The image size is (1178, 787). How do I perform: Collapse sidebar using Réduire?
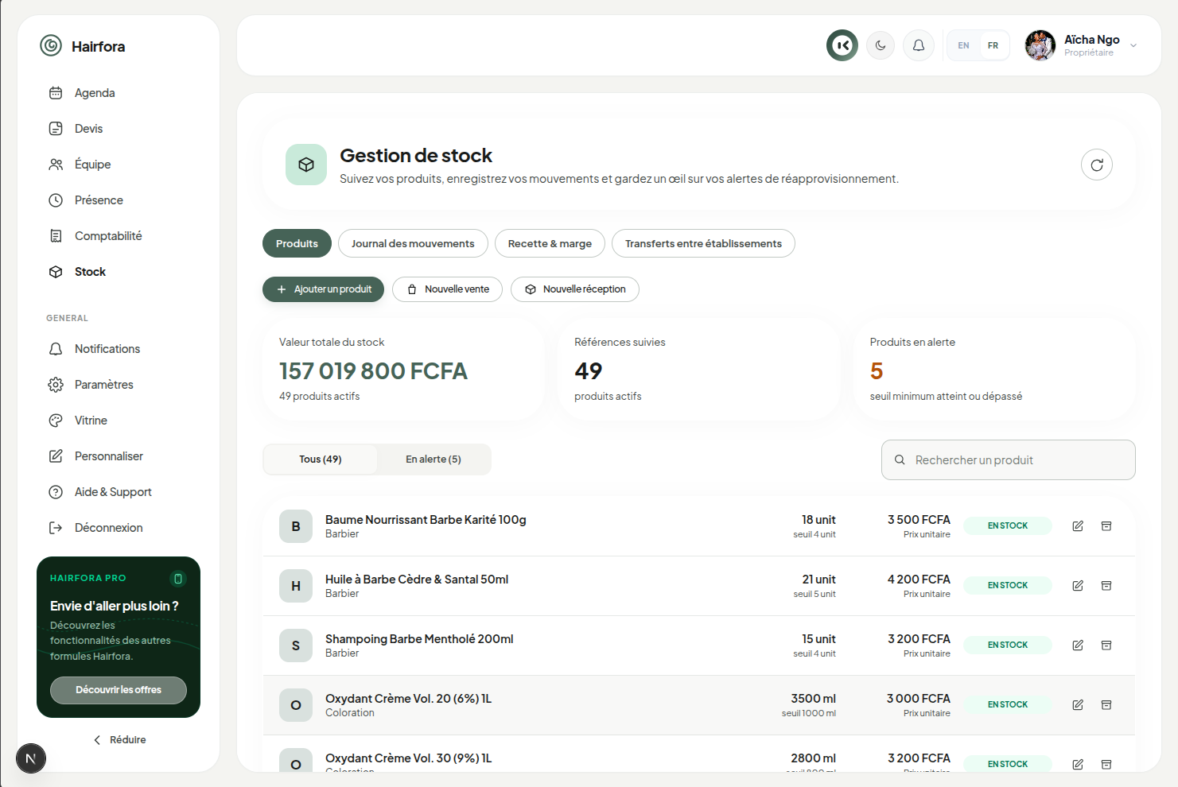[x=119, y=740]
